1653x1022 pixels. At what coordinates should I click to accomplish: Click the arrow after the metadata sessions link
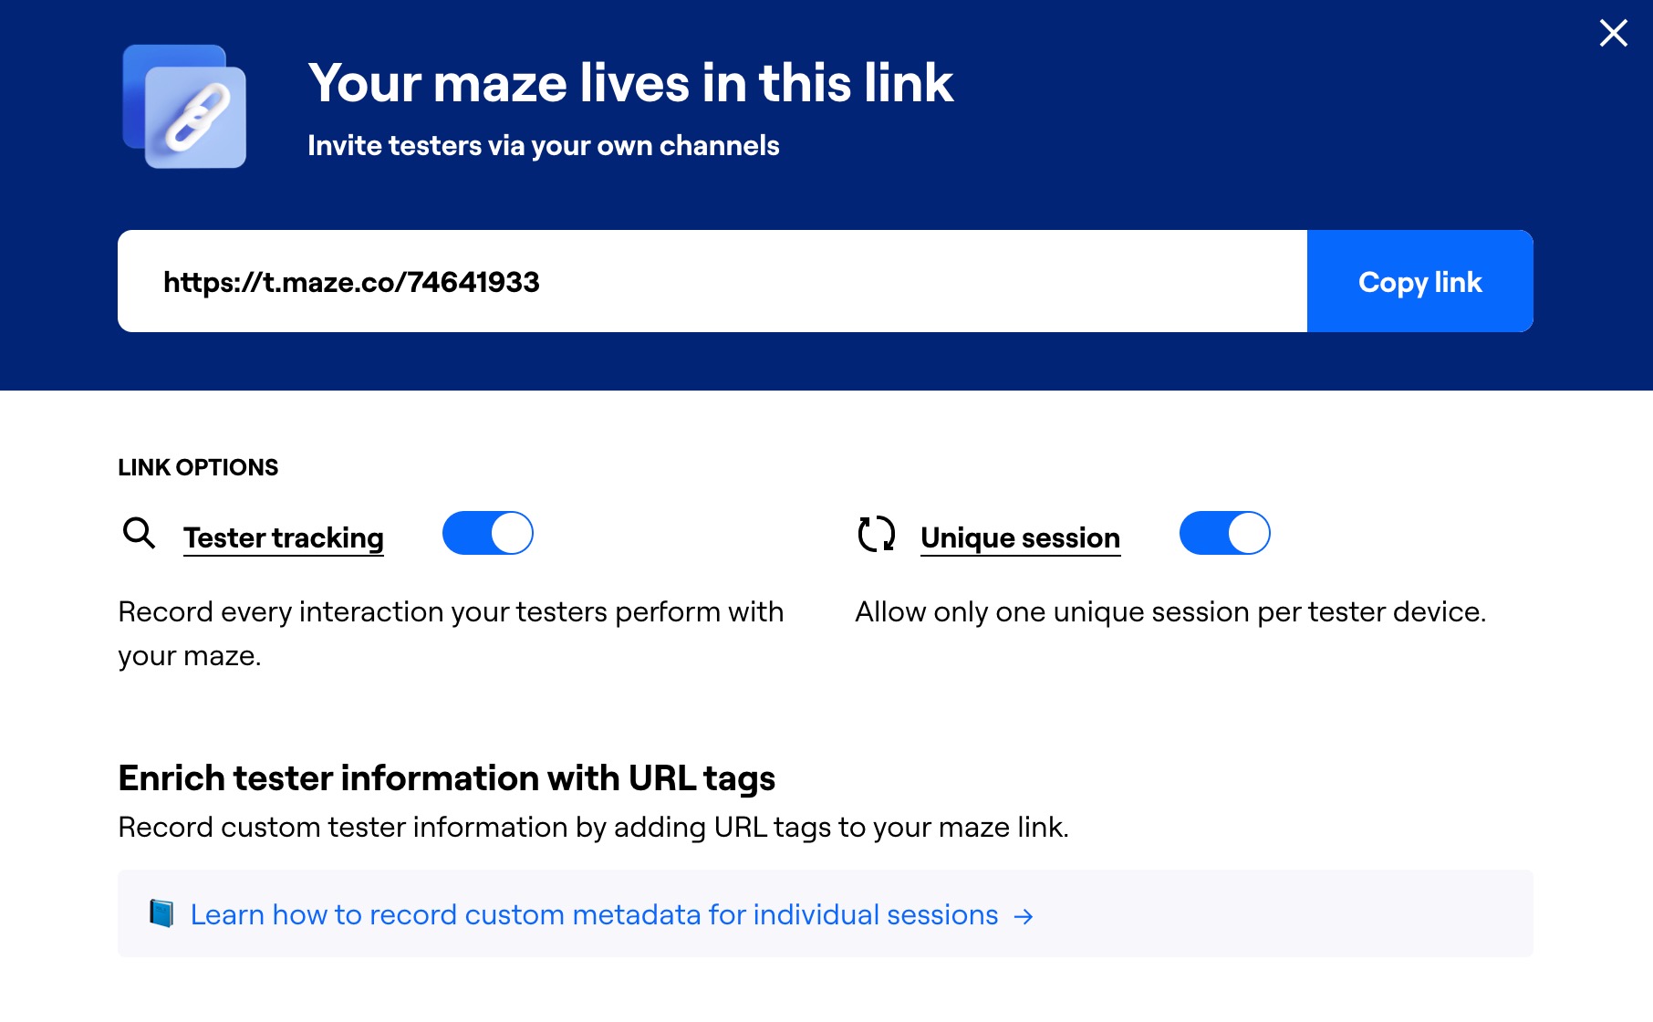(1024, 915)
